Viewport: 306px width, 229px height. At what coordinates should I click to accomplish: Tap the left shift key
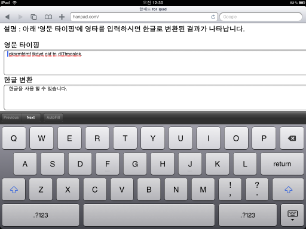(14, 190)
